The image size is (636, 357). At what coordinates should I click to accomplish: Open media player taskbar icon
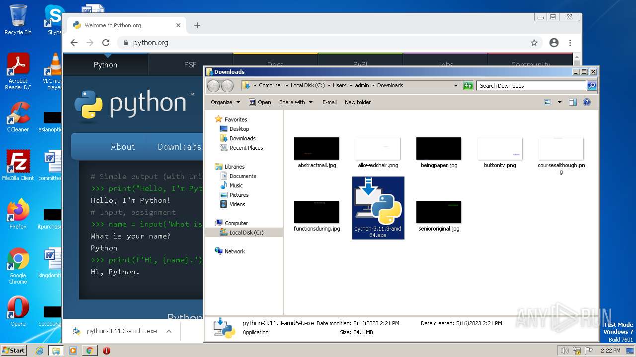pos(73,351)
